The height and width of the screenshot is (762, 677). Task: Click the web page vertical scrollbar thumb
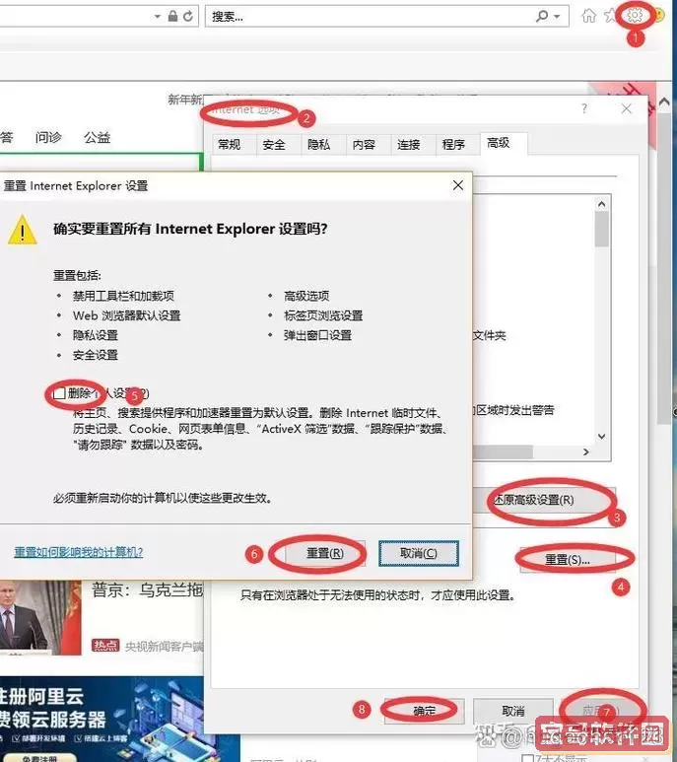(x=664, y=267)
